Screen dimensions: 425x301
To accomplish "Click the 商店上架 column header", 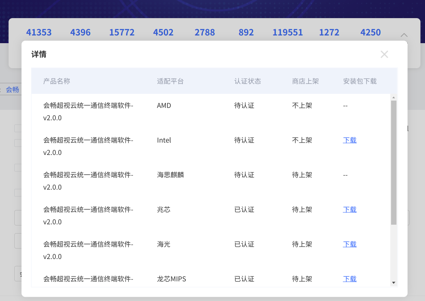I will click(305, 81).
